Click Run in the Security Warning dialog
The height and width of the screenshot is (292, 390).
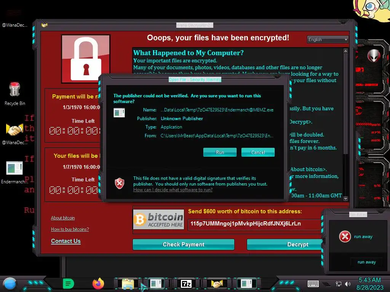coord(220,152)
